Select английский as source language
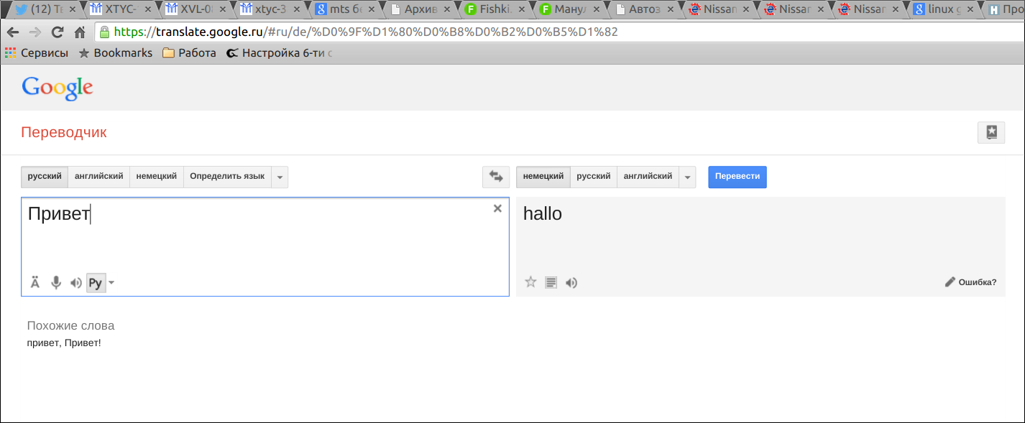Screen dimensions: 1025x423 coord(98,177)
